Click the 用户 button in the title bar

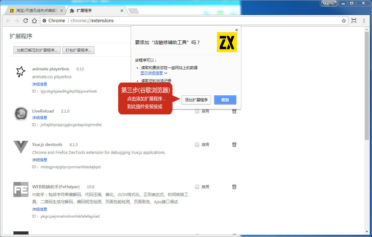pos(329,3)
